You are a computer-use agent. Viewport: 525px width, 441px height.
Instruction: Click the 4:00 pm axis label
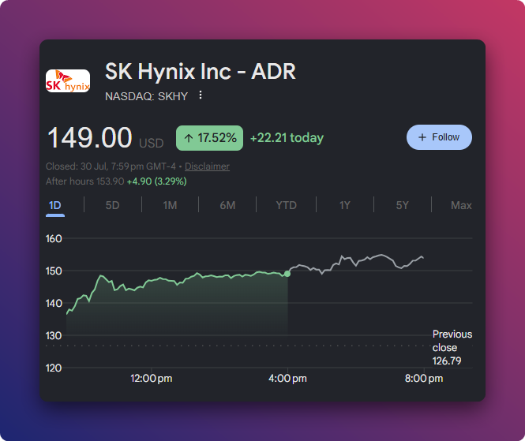coord(287,379)
